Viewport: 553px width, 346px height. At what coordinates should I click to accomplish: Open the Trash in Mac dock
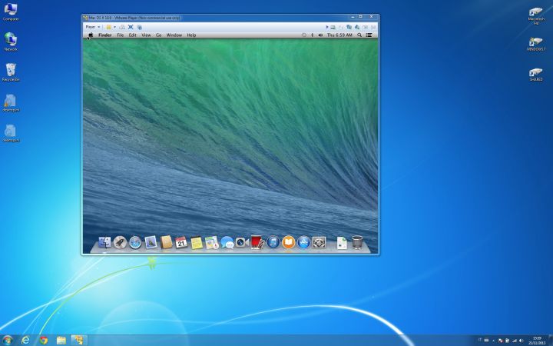[x=357, y=242]
